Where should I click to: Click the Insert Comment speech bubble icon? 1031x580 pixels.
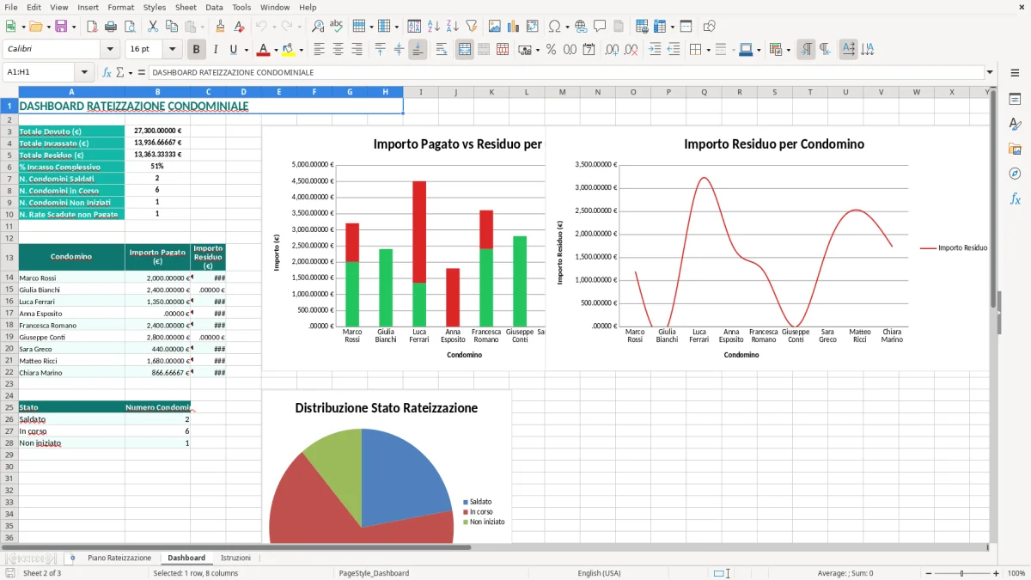[x=600, y=27]
